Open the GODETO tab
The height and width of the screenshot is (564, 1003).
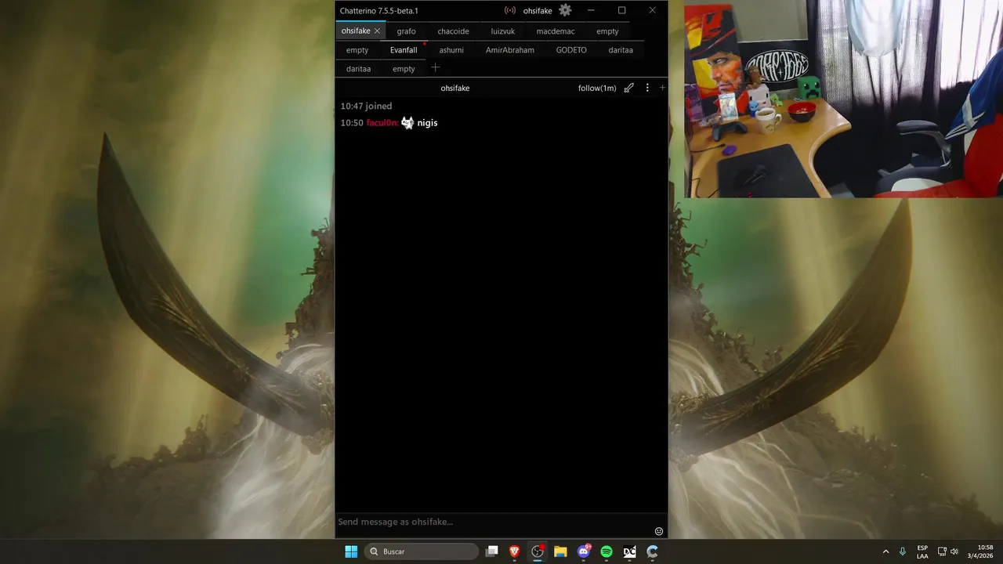[571, 50]
